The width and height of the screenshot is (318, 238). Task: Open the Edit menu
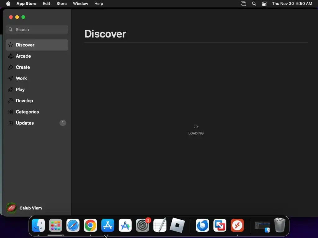point(47,3)
